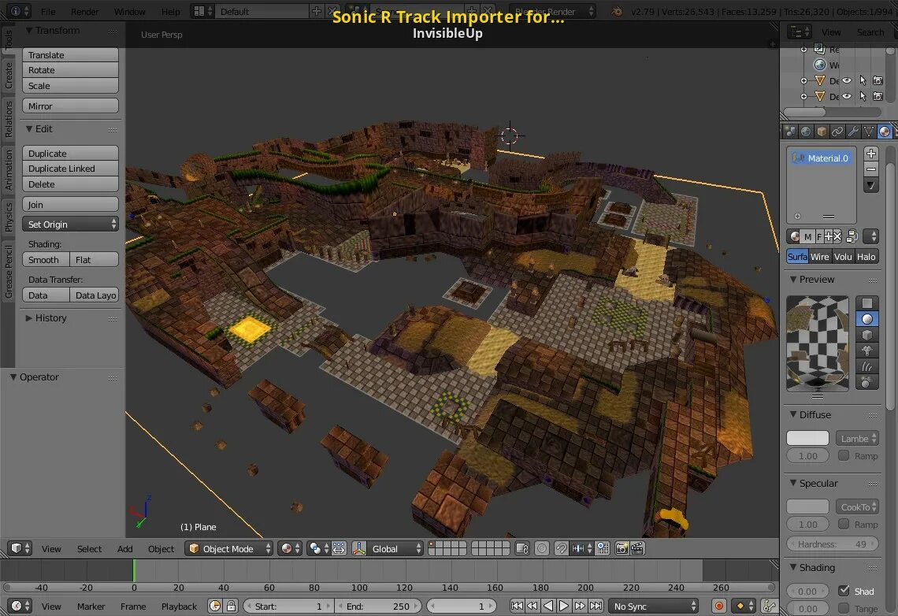898x616 pixels.
Task: Enable the Specular Ramp checkbox
Action: click(843, 524)
